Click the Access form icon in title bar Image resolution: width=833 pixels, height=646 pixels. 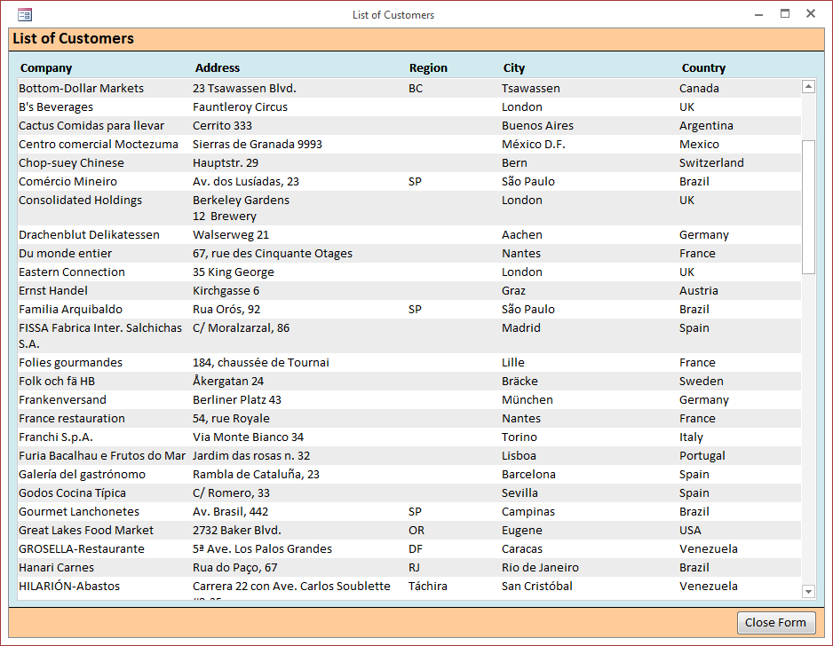25,14
